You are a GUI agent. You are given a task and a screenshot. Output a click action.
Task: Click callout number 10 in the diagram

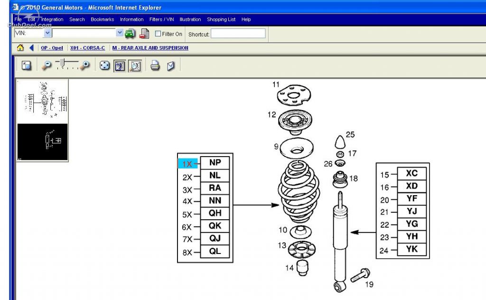coord(283,230)
